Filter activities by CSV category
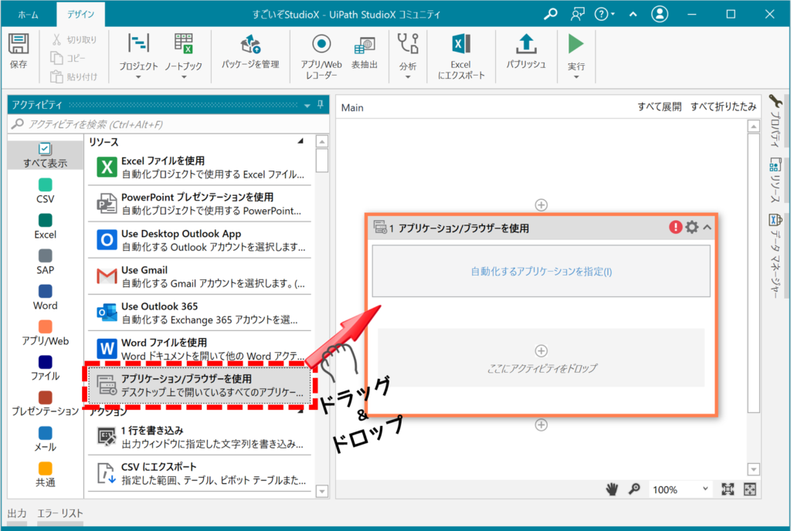791x531 pixels. click(46, 191)
